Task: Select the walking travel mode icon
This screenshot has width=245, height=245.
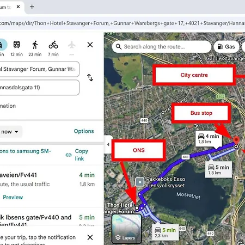Action: pyautogui.click(x=35, y=45)
